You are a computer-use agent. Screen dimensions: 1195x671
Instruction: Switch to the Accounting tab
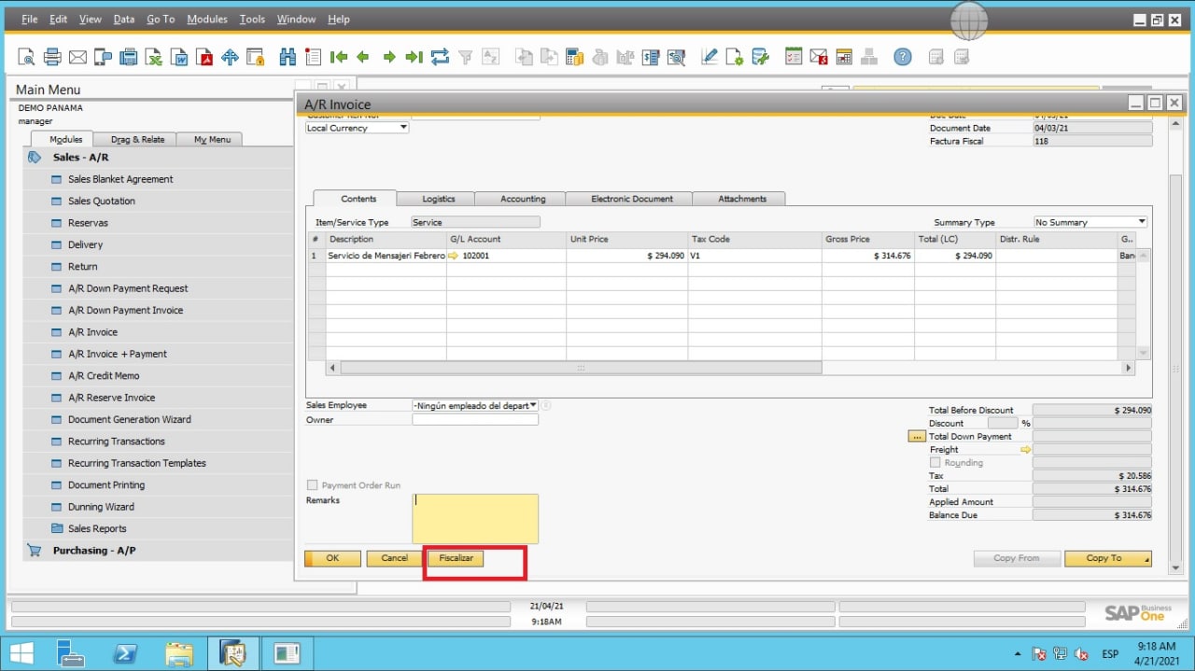click(523, 199)
